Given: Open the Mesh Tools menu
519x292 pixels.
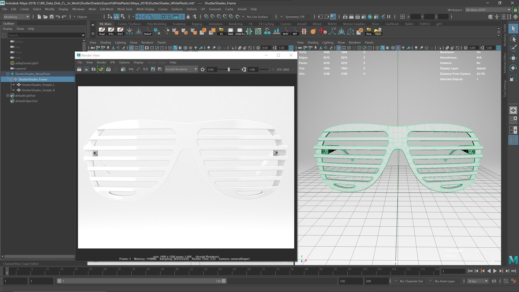Looking at the screenshot, I should click(125, 9).
